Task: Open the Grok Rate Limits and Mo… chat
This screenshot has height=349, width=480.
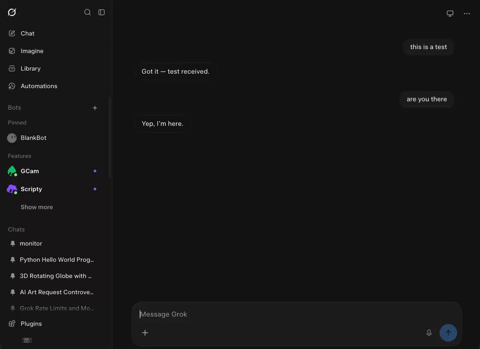Action: pos(57,308)
